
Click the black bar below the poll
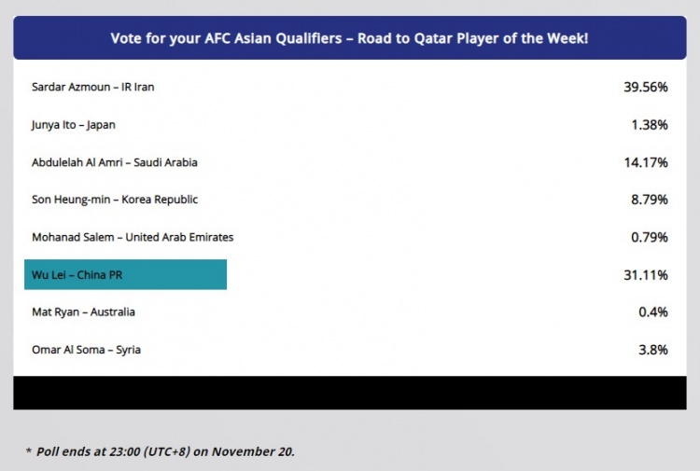(350, 393)
